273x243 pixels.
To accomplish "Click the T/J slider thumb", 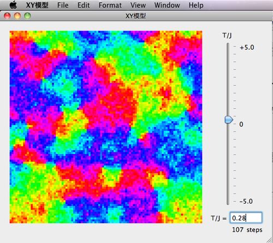I will click(x=229, y=120).
